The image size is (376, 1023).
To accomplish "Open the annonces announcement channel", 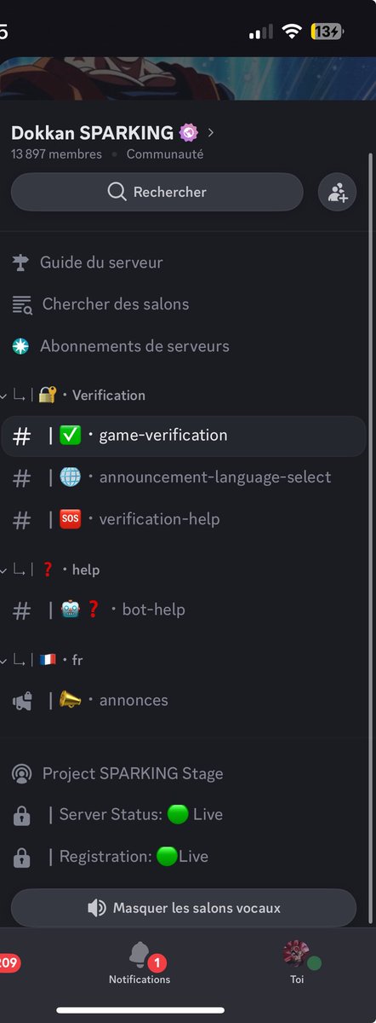I will coord(183,701).
